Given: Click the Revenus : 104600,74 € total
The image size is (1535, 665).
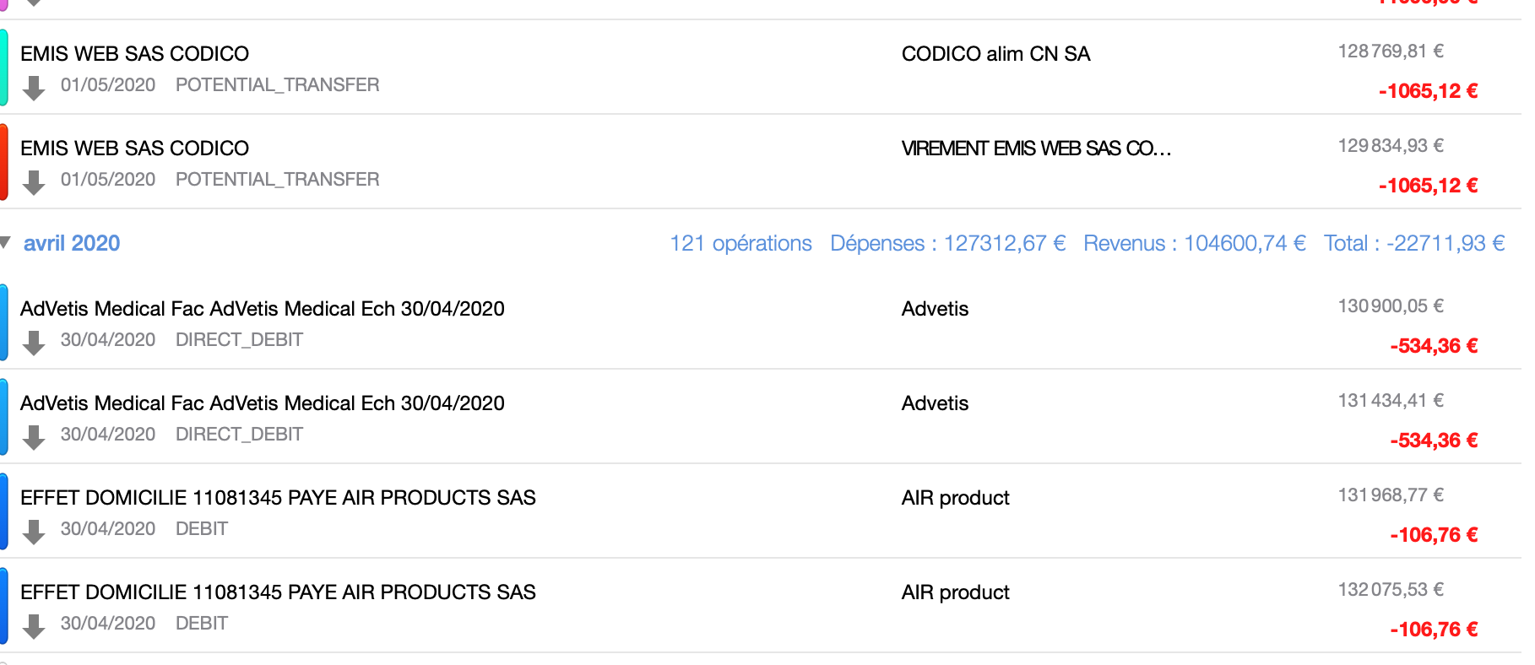Looking at the screenshot, I should (x=1194, y=243).
